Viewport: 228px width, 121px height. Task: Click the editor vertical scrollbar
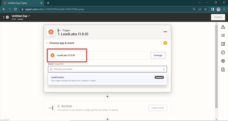(216, 67)
